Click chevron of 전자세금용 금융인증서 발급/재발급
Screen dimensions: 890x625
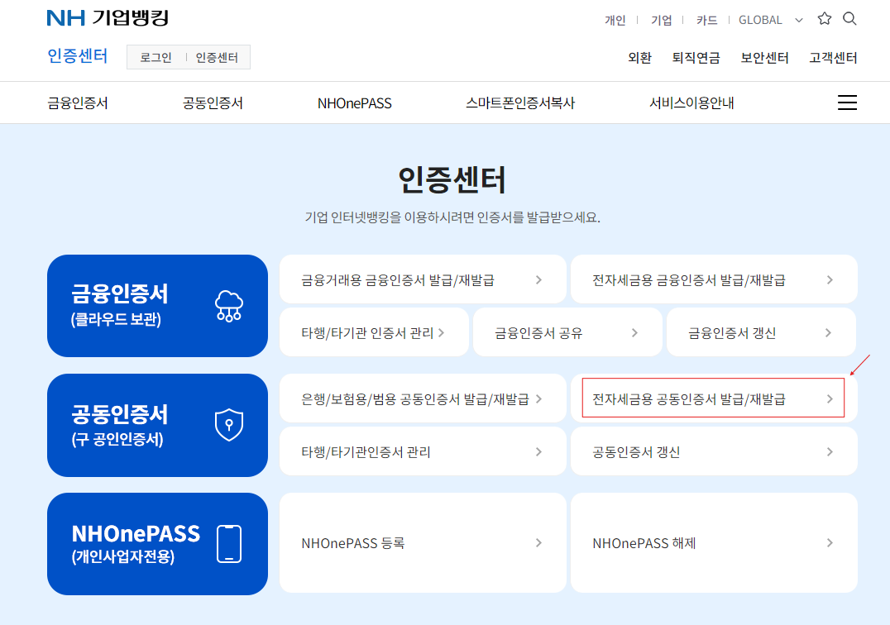pos(830,279)
